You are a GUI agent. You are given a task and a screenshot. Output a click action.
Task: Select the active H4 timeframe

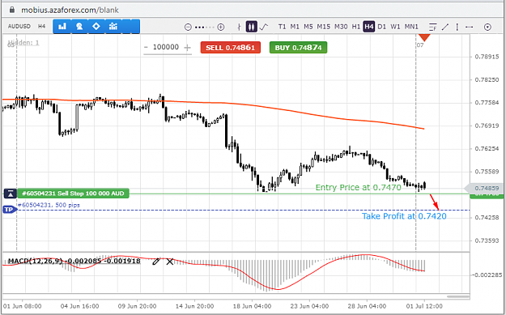click(368, 27)
